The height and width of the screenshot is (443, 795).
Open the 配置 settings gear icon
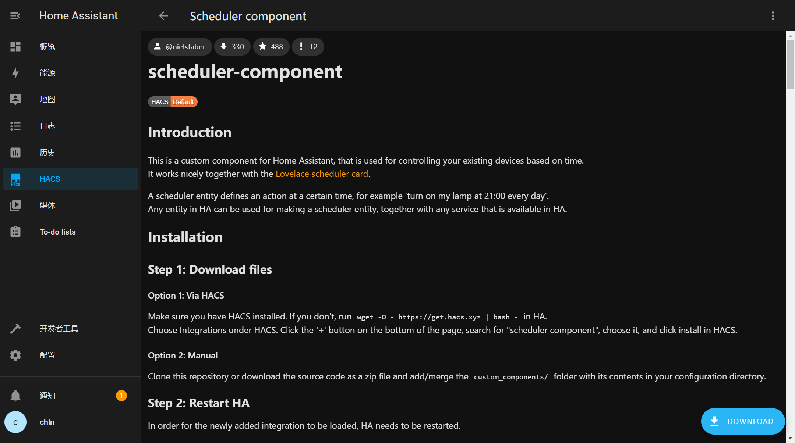15,355
